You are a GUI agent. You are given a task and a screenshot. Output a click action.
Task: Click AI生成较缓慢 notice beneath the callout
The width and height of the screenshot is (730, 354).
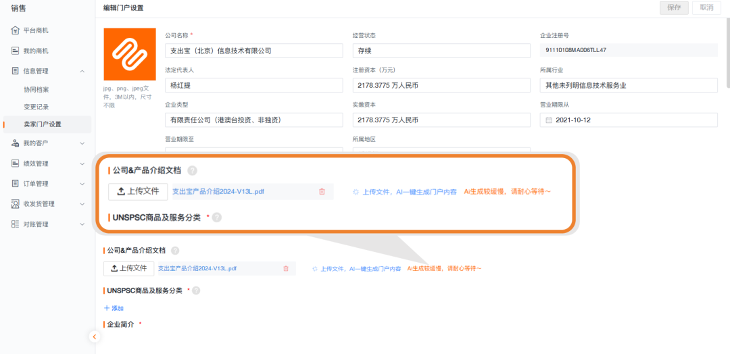(x=444, y=268)
